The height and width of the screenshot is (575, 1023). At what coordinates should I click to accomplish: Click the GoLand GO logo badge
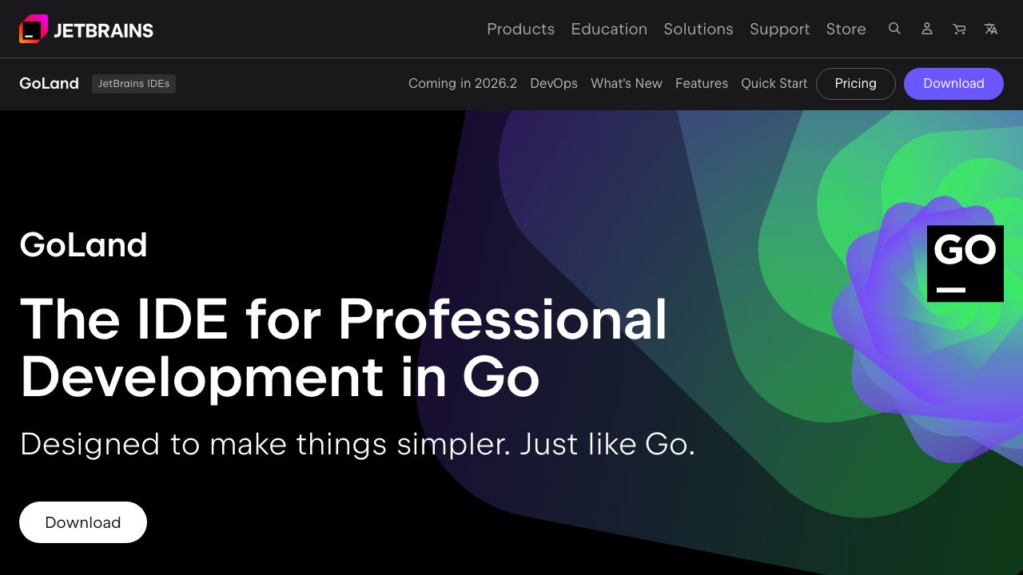pos(965,264)
